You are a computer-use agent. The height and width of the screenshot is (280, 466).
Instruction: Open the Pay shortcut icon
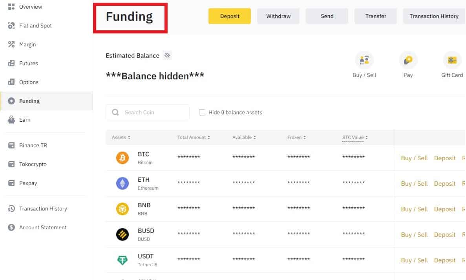click(408, 60)
